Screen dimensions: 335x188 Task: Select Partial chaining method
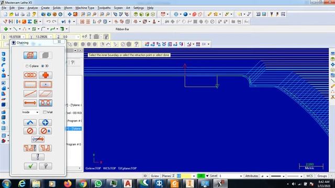pyautogui.click(x=46, y=103)
